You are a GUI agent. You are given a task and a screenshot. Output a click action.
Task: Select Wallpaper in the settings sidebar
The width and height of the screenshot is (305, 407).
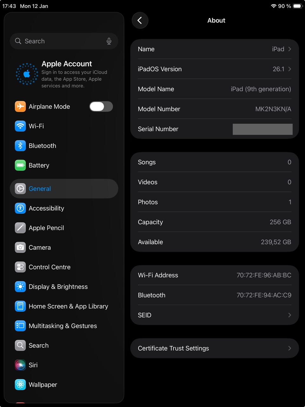pos(64,385)
